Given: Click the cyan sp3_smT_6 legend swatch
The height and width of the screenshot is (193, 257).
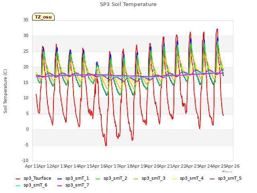Looking at the screenshot, I should (x=18, y=186).
